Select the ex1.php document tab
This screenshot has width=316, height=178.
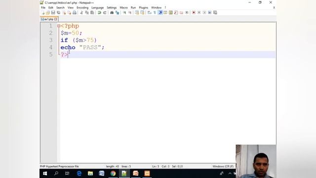(49, 19)
